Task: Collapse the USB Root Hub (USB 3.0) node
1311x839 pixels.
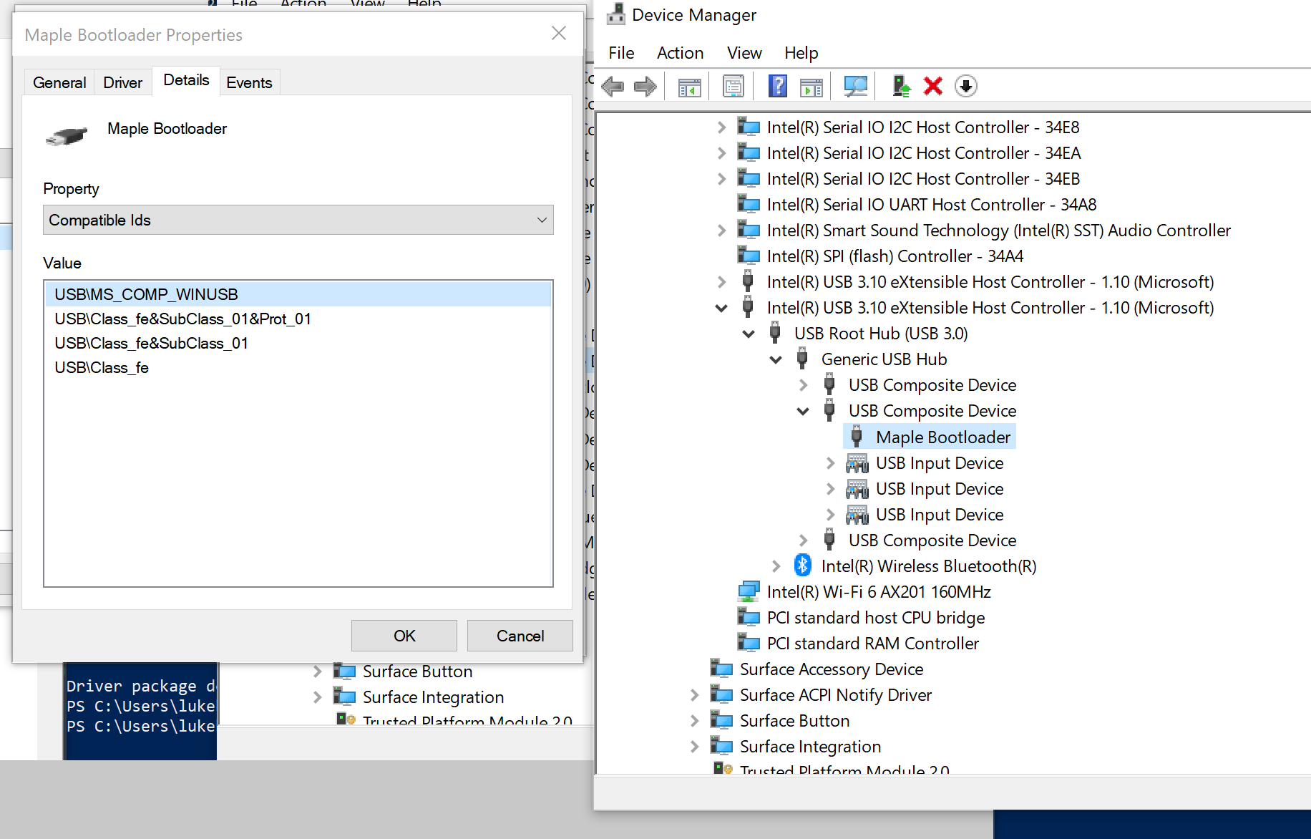Action: (x=749, y=334)
